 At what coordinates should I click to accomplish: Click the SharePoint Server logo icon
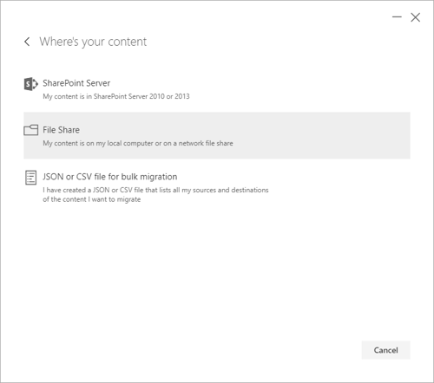pyautogui.click(x=31, y=84)
